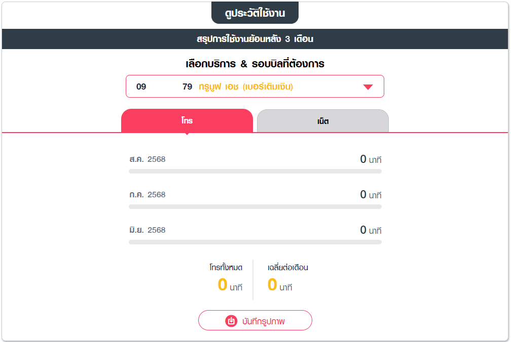Screen dimensions: 511x342
Task: Click the ก.ค. 2568 usage bar
Action: (x=255, y=207)
